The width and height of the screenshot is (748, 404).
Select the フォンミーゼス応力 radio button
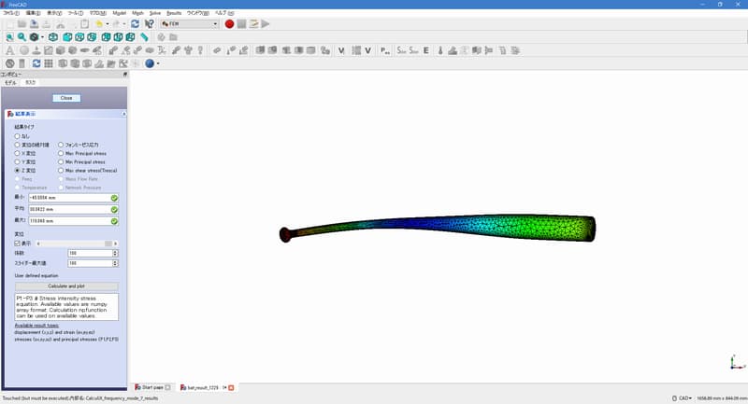(x=61, y=145)
